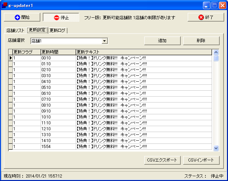Switch to the 更新ログ tab
Screen dimensions: 228x181
pyautogui.click(x=57, y=30)
